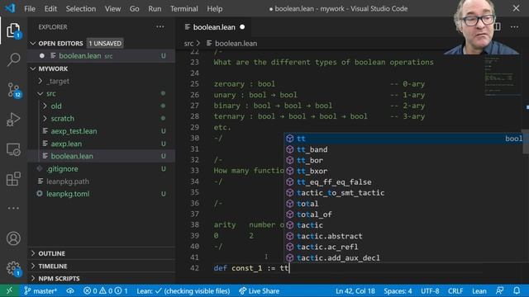This screenshot has width=529, height=297.
Task: Open the Selection menu
Action: pyautogui.click(x=81, y=9)
